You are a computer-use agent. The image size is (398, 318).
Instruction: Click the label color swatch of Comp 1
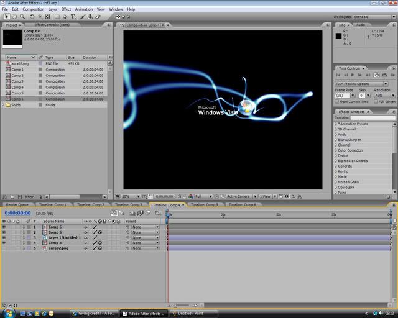point(40,70)
